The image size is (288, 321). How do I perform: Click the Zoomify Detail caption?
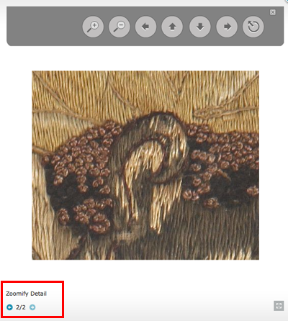(26, 294)
